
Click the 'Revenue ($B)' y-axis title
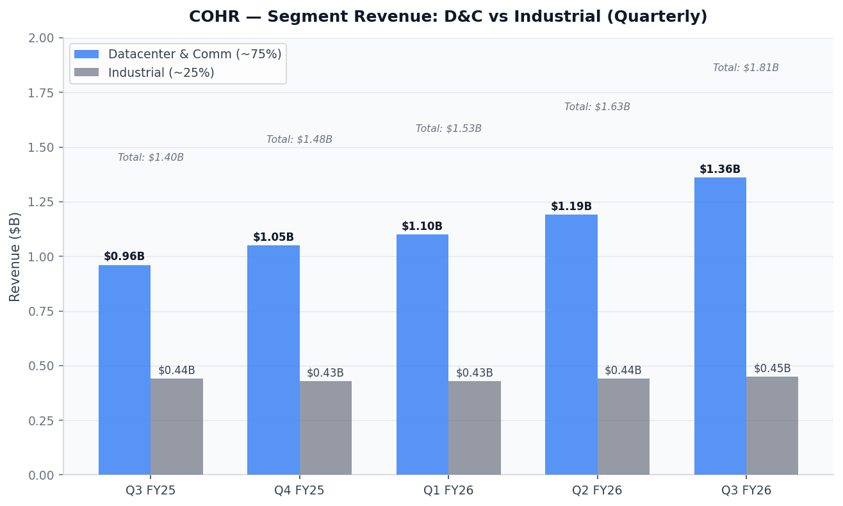[15, 256]
